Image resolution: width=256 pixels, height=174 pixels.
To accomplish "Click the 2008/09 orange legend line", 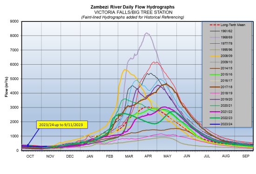I will 215,56.
